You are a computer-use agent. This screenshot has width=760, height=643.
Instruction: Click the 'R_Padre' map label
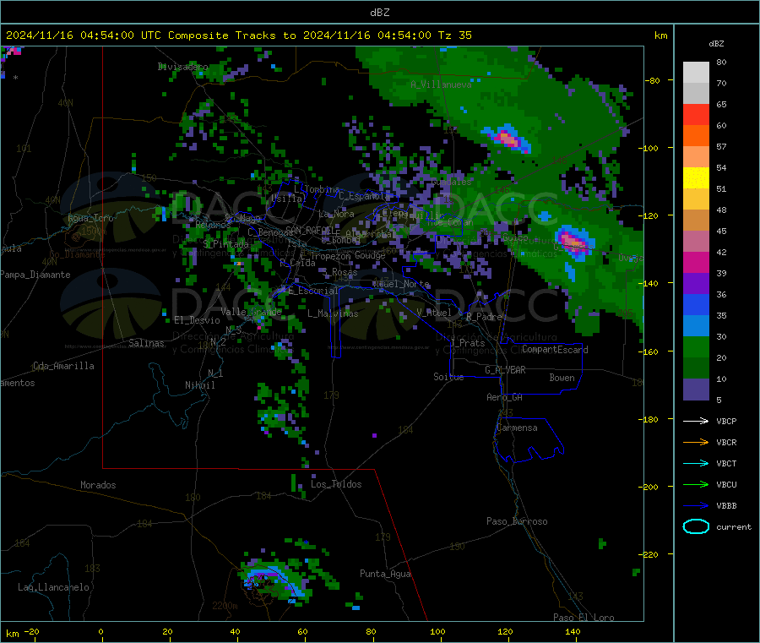coord(484,317)
